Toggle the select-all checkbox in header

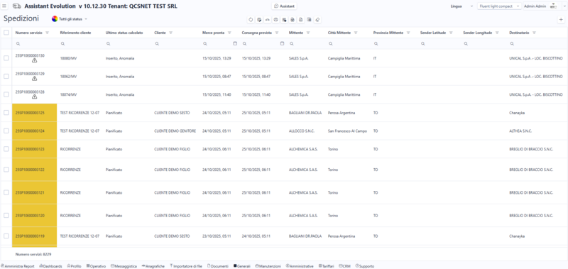coord(6,33)
